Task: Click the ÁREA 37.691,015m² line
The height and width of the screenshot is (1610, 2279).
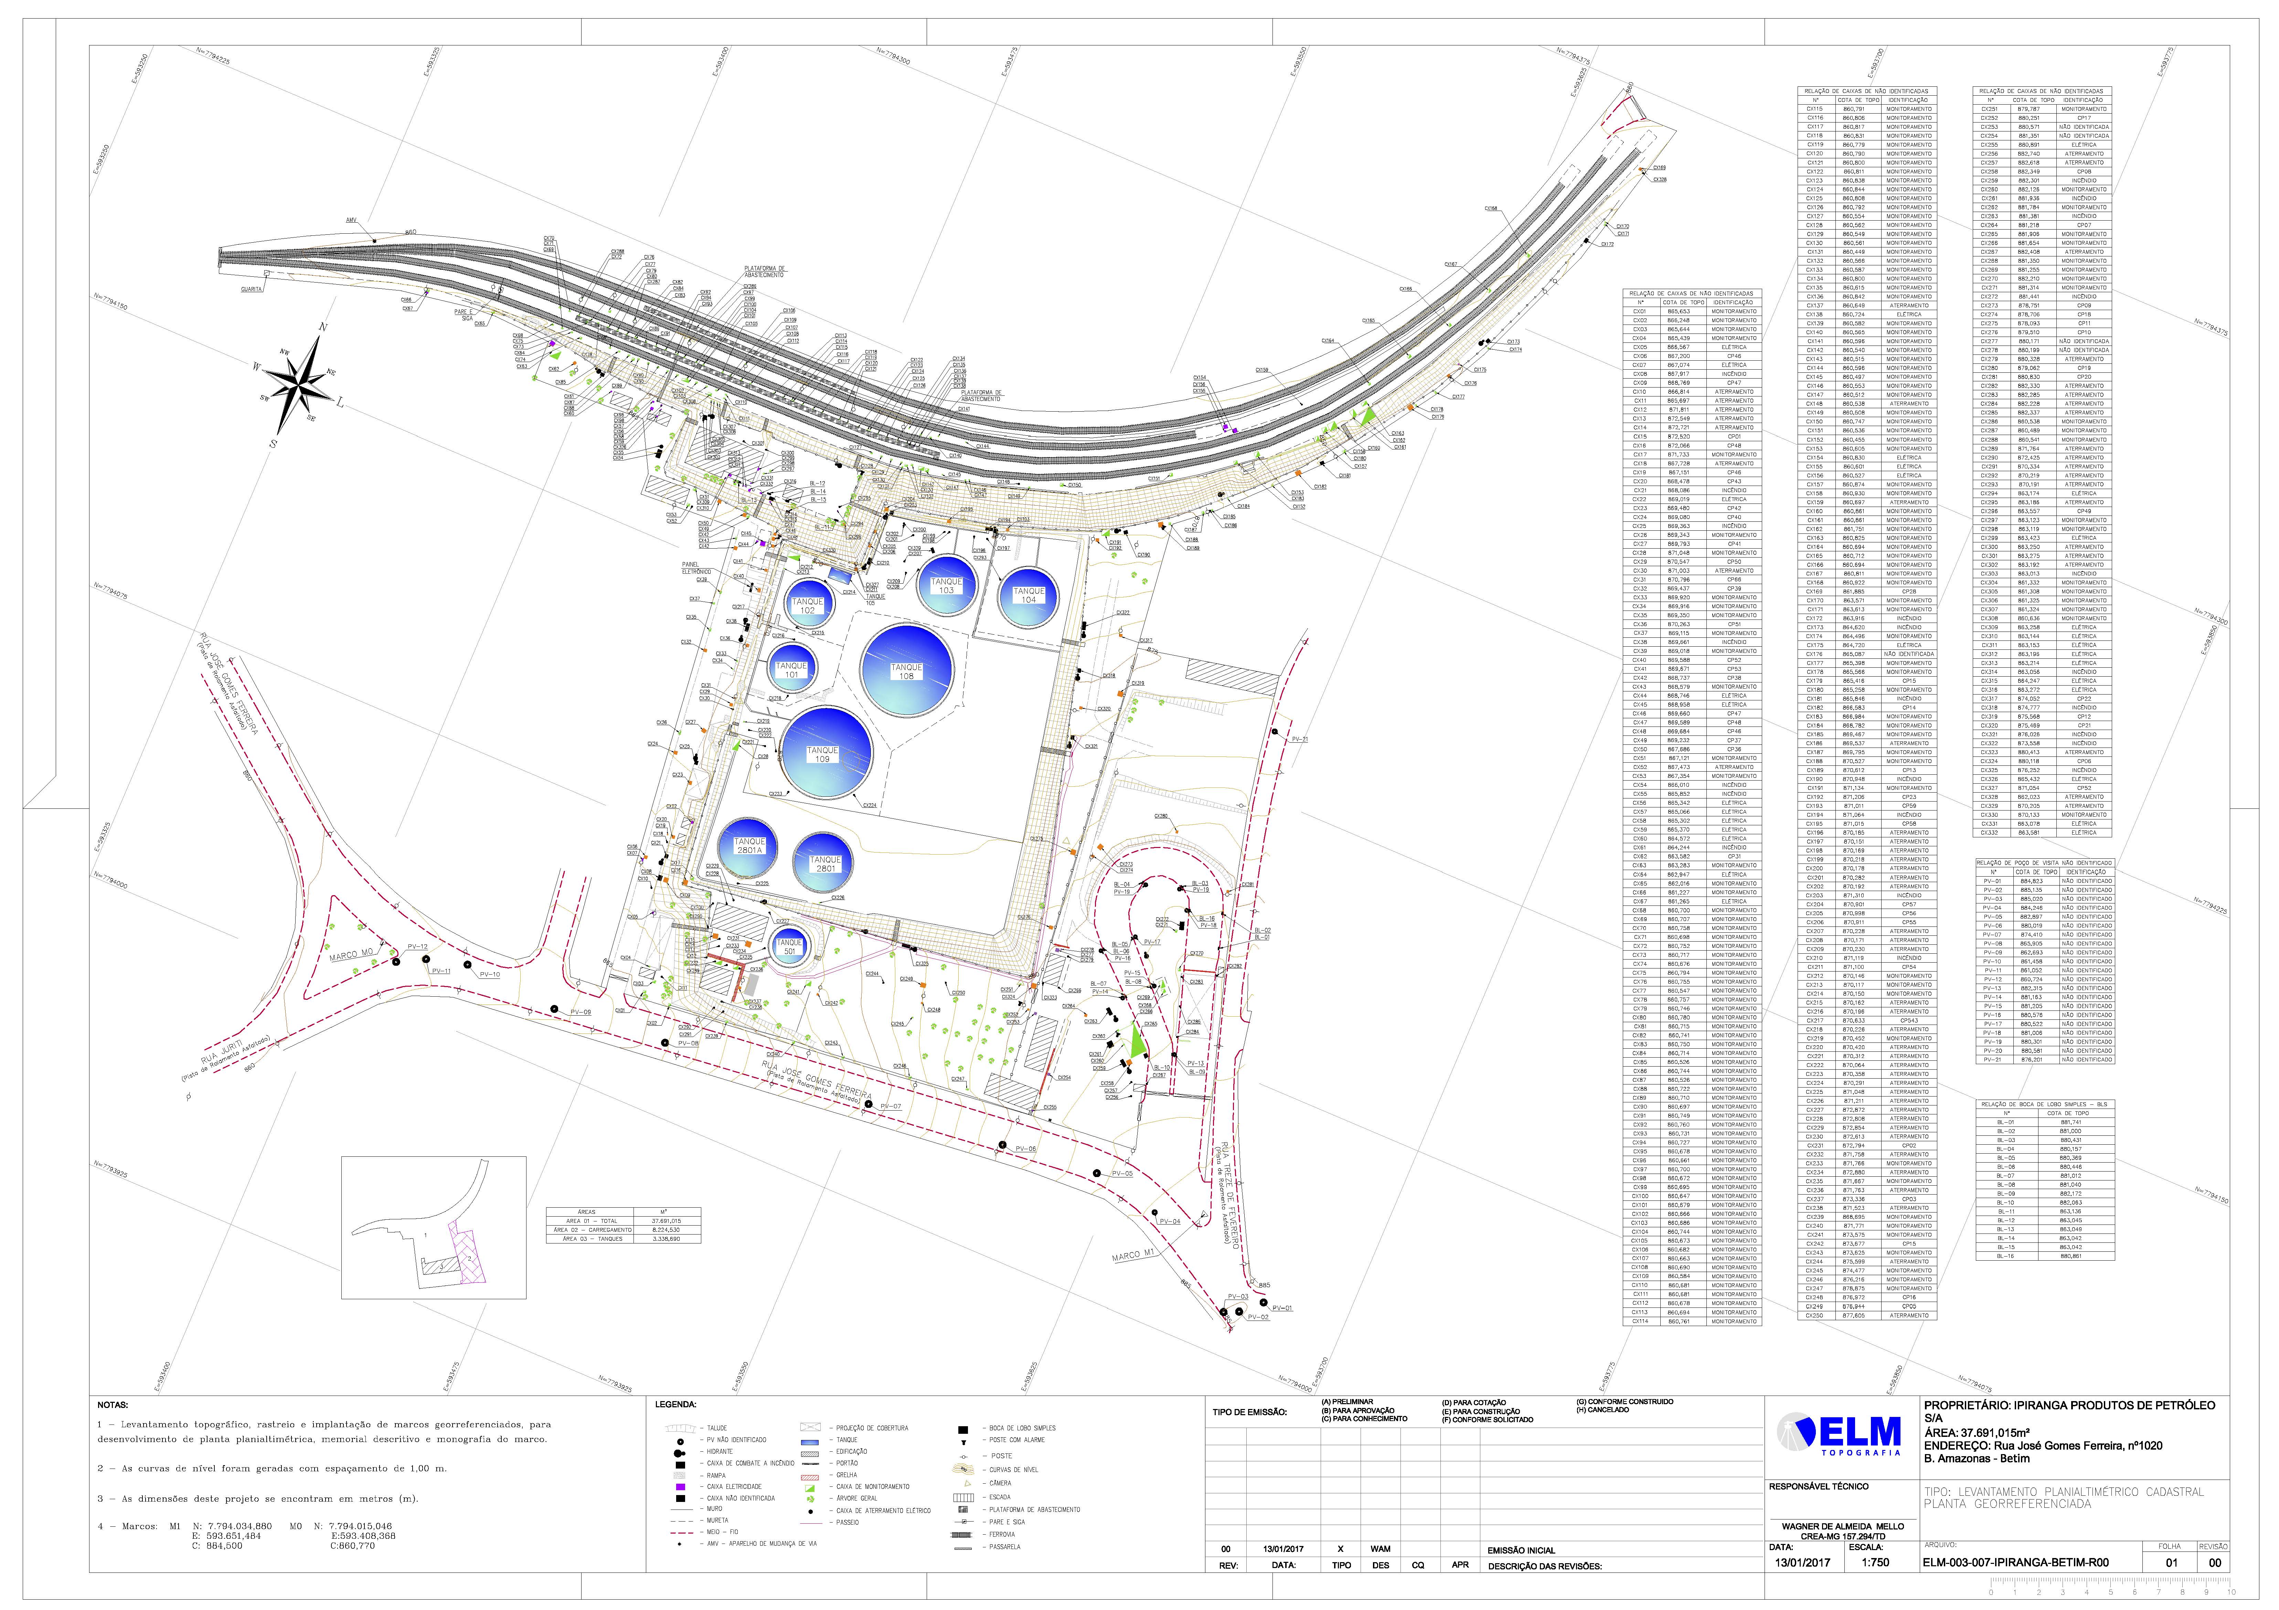Action: (x=1977, y=1433)
